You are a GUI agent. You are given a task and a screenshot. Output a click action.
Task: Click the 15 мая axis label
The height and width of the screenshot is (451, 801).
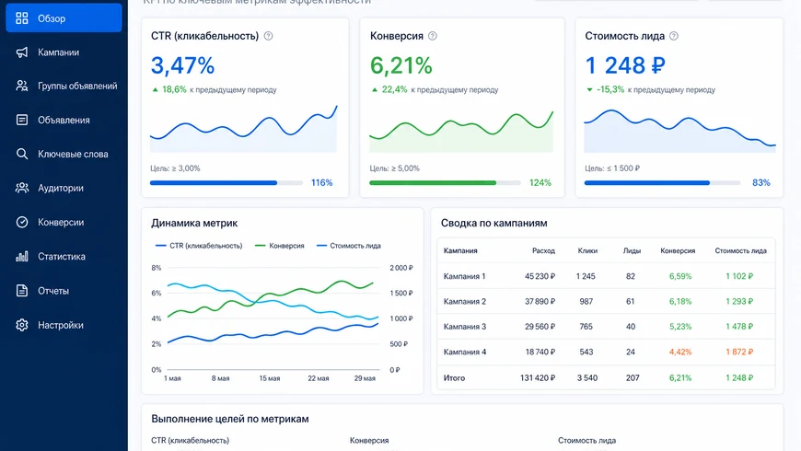click(x=269, y=378)
